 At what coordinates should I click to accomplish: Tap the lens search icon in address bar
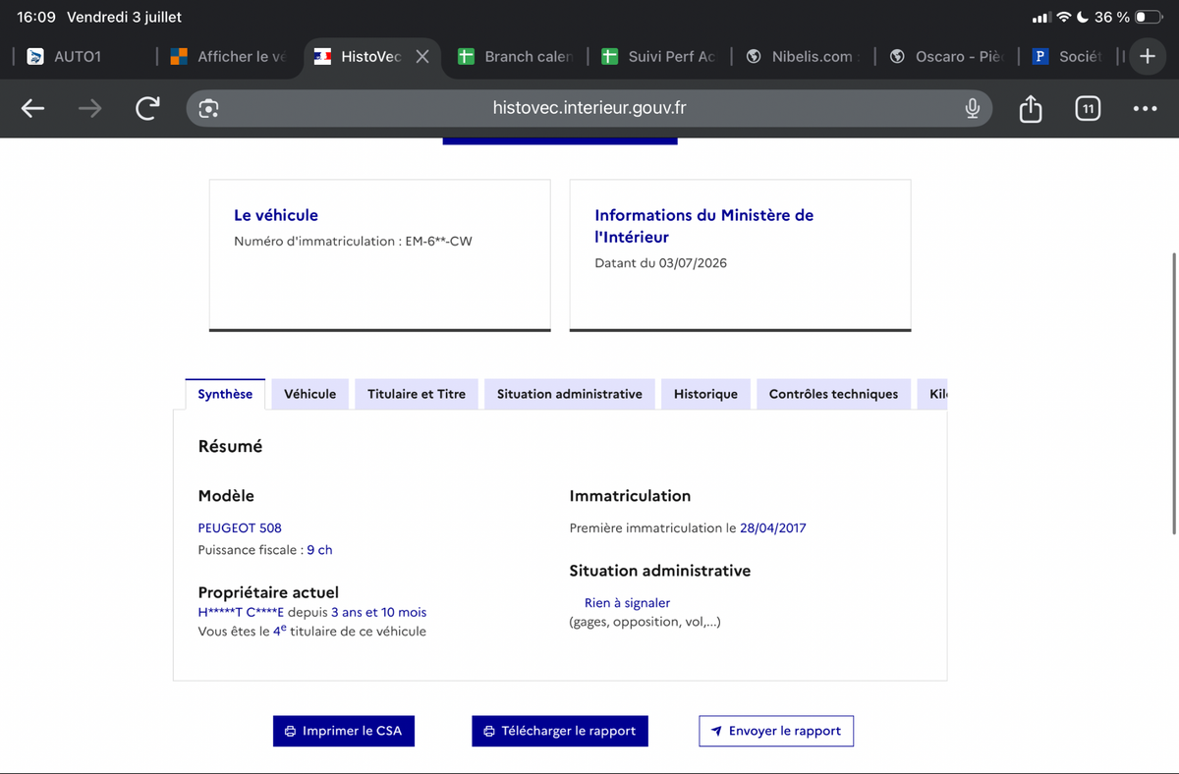coord(208,109)
